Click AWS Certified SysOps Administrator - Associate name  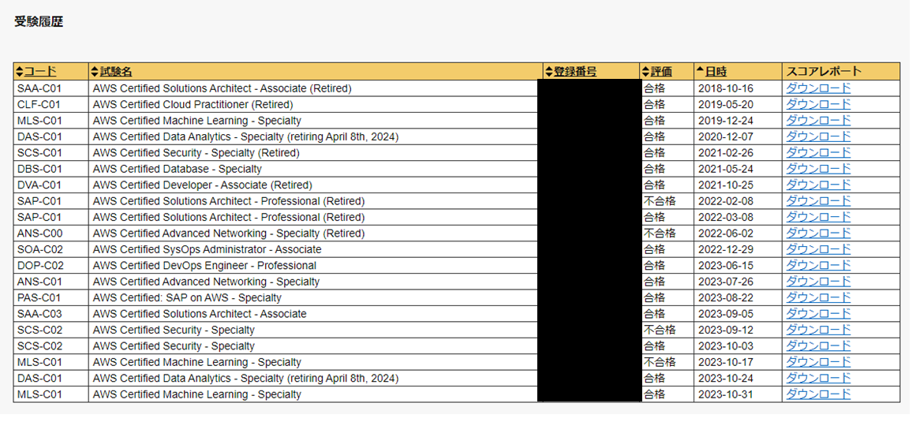click(207, 249)
